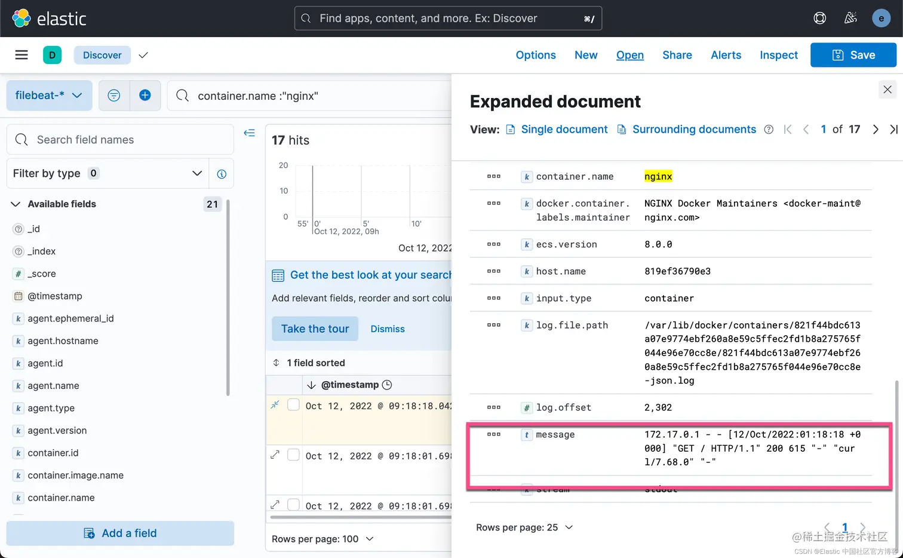Open actions menu for container.name row
The width and height of the screenshot is (903, 558).
coord(494,176)
